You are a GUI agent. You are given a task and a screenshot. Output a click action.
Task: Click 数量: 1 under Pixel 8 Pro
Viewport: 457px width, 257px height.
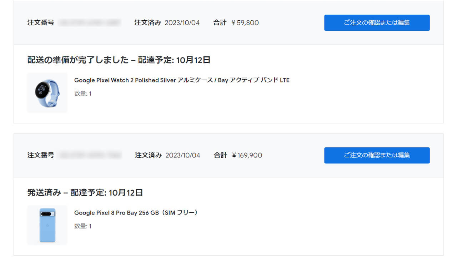(x=83, y=226)
